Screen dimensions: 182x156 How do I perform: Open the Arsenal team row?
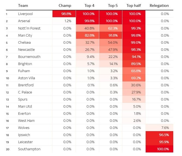click(24, 21)
